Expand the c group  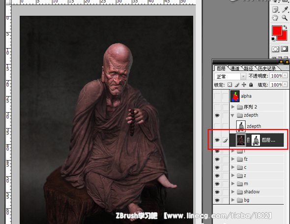233,167
